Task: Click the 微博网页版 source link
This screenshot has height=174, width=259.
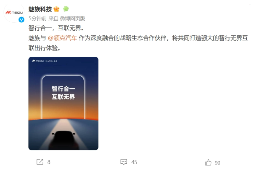Action: (x=72, y=18)
